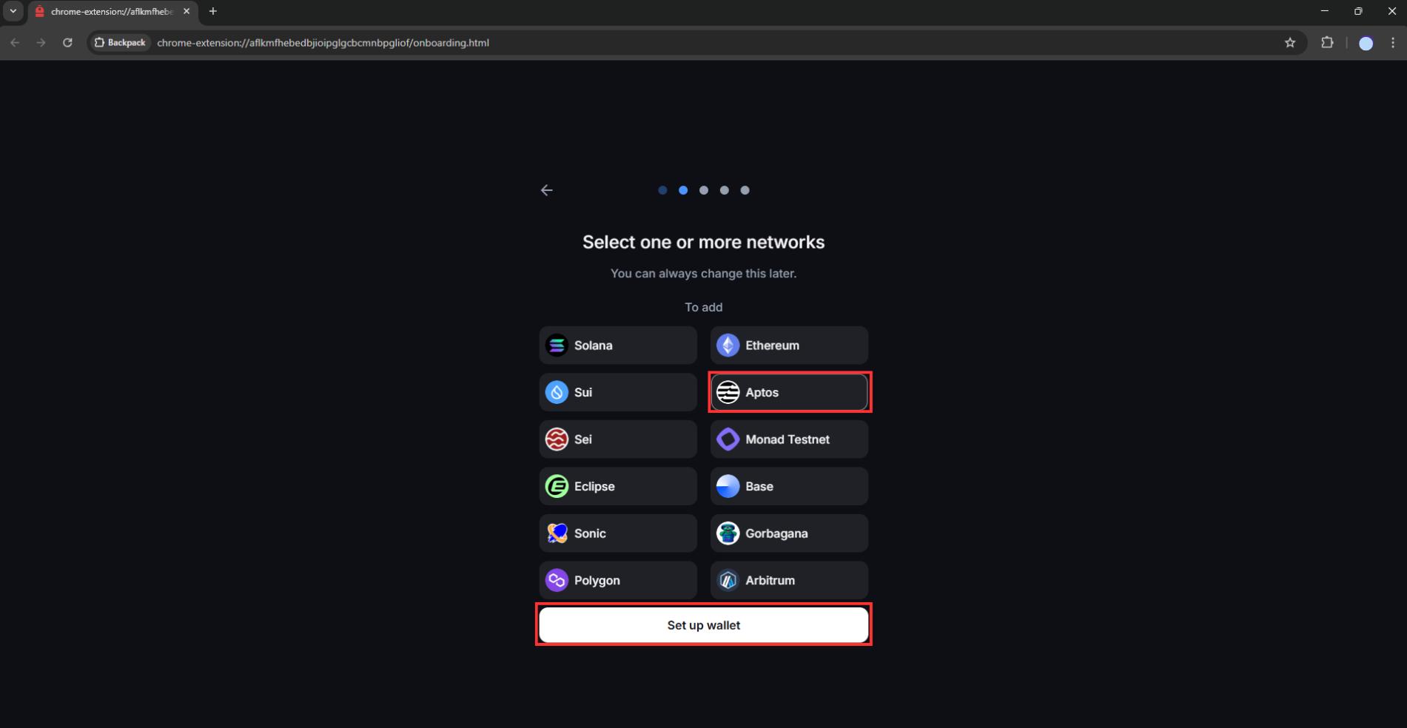Click the Aptos striped logo icon
The width and height of the screenshot is (1407, 728).
tap(728, 392)
